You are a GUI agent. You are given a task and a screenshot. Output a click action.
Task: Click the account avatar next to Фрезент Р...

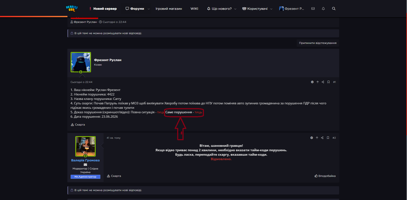coord(281,9)
